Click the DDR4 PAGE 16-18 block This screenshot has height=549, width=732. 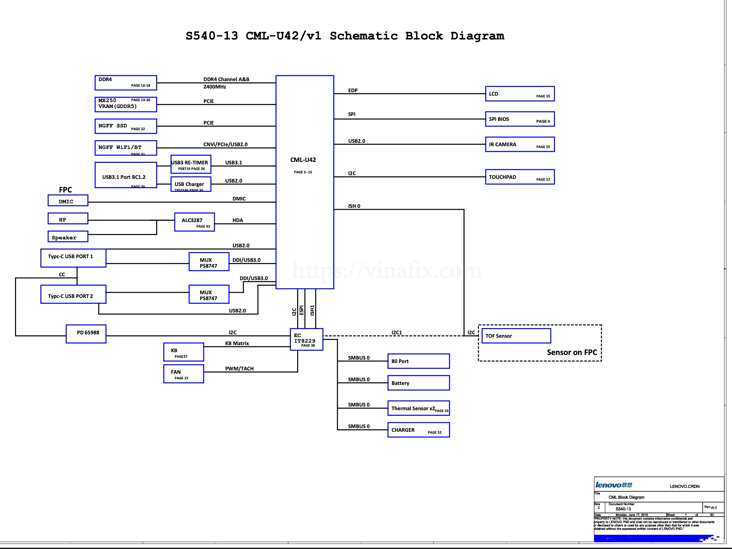coord(126,83)
